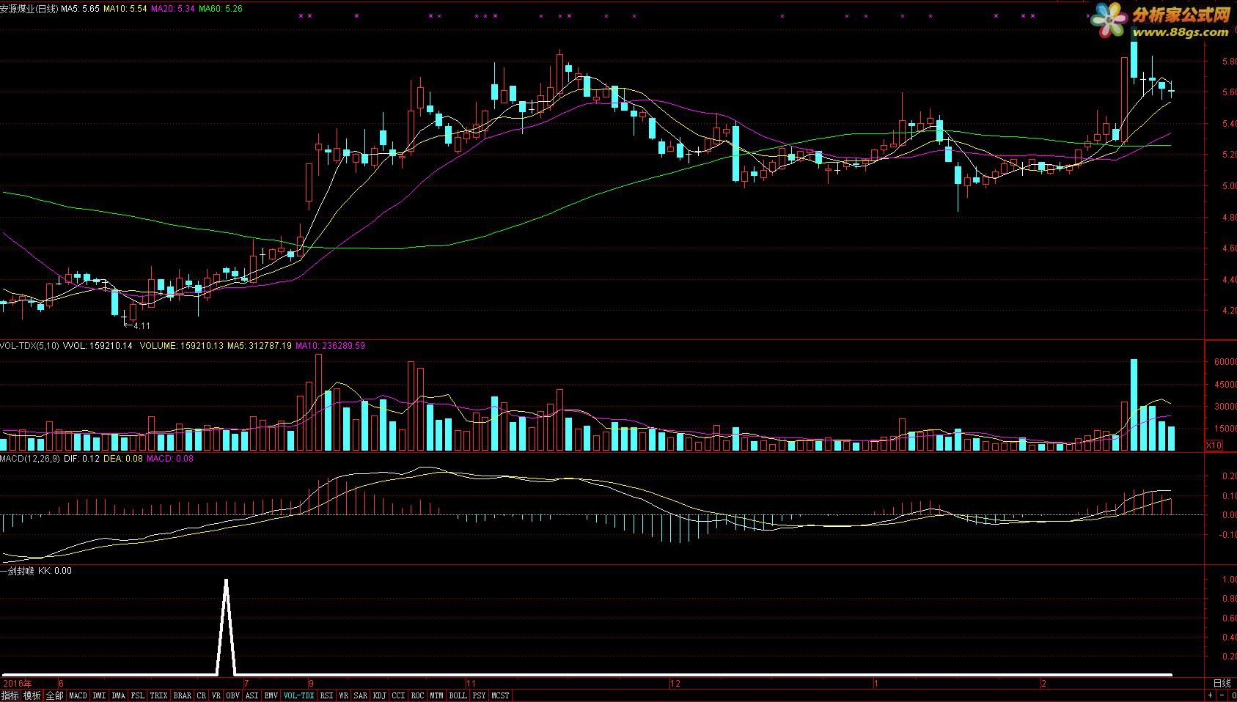Click the X10 volume scale label
1237x702 pixels.
(1214, 445)
